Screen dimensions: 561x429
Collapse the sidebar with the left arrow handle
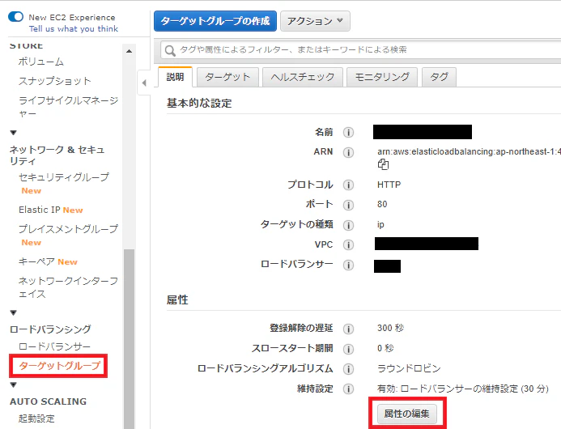(x=144, y=83)
